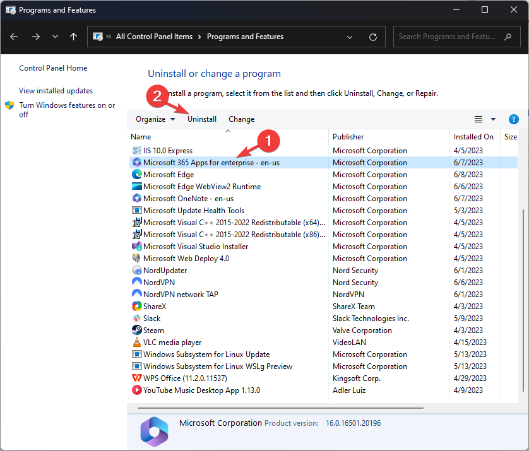Click the Back navigation arrow
529x451 pixels.
coord(14,37)
